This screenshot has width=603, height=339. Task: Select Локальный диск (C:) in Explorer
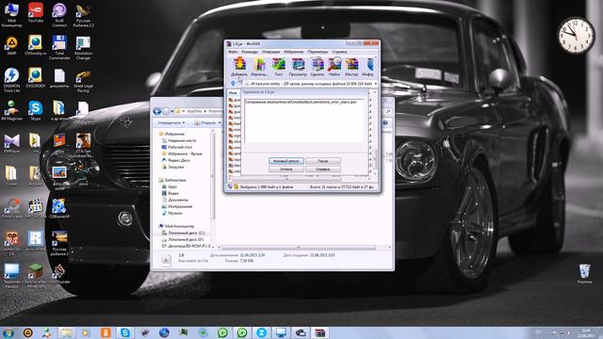[183, 233]
